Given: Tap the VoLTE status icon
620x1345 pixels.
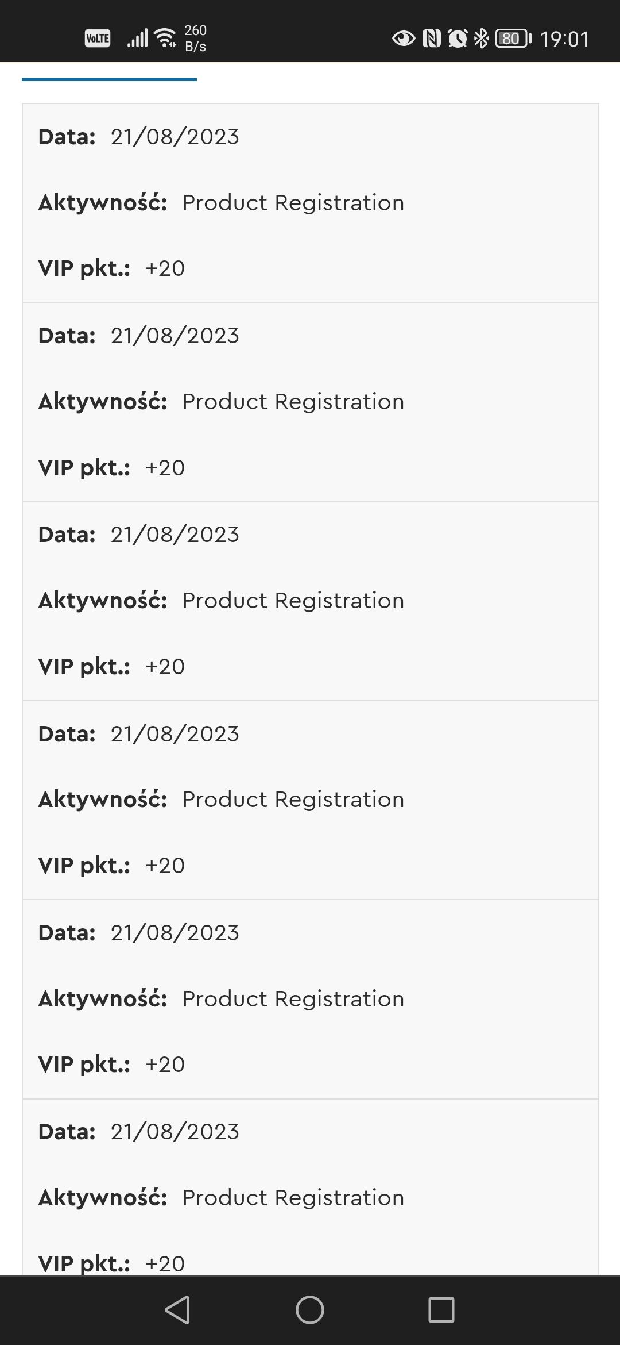Looking at the screenshot, I should point(98,39).
